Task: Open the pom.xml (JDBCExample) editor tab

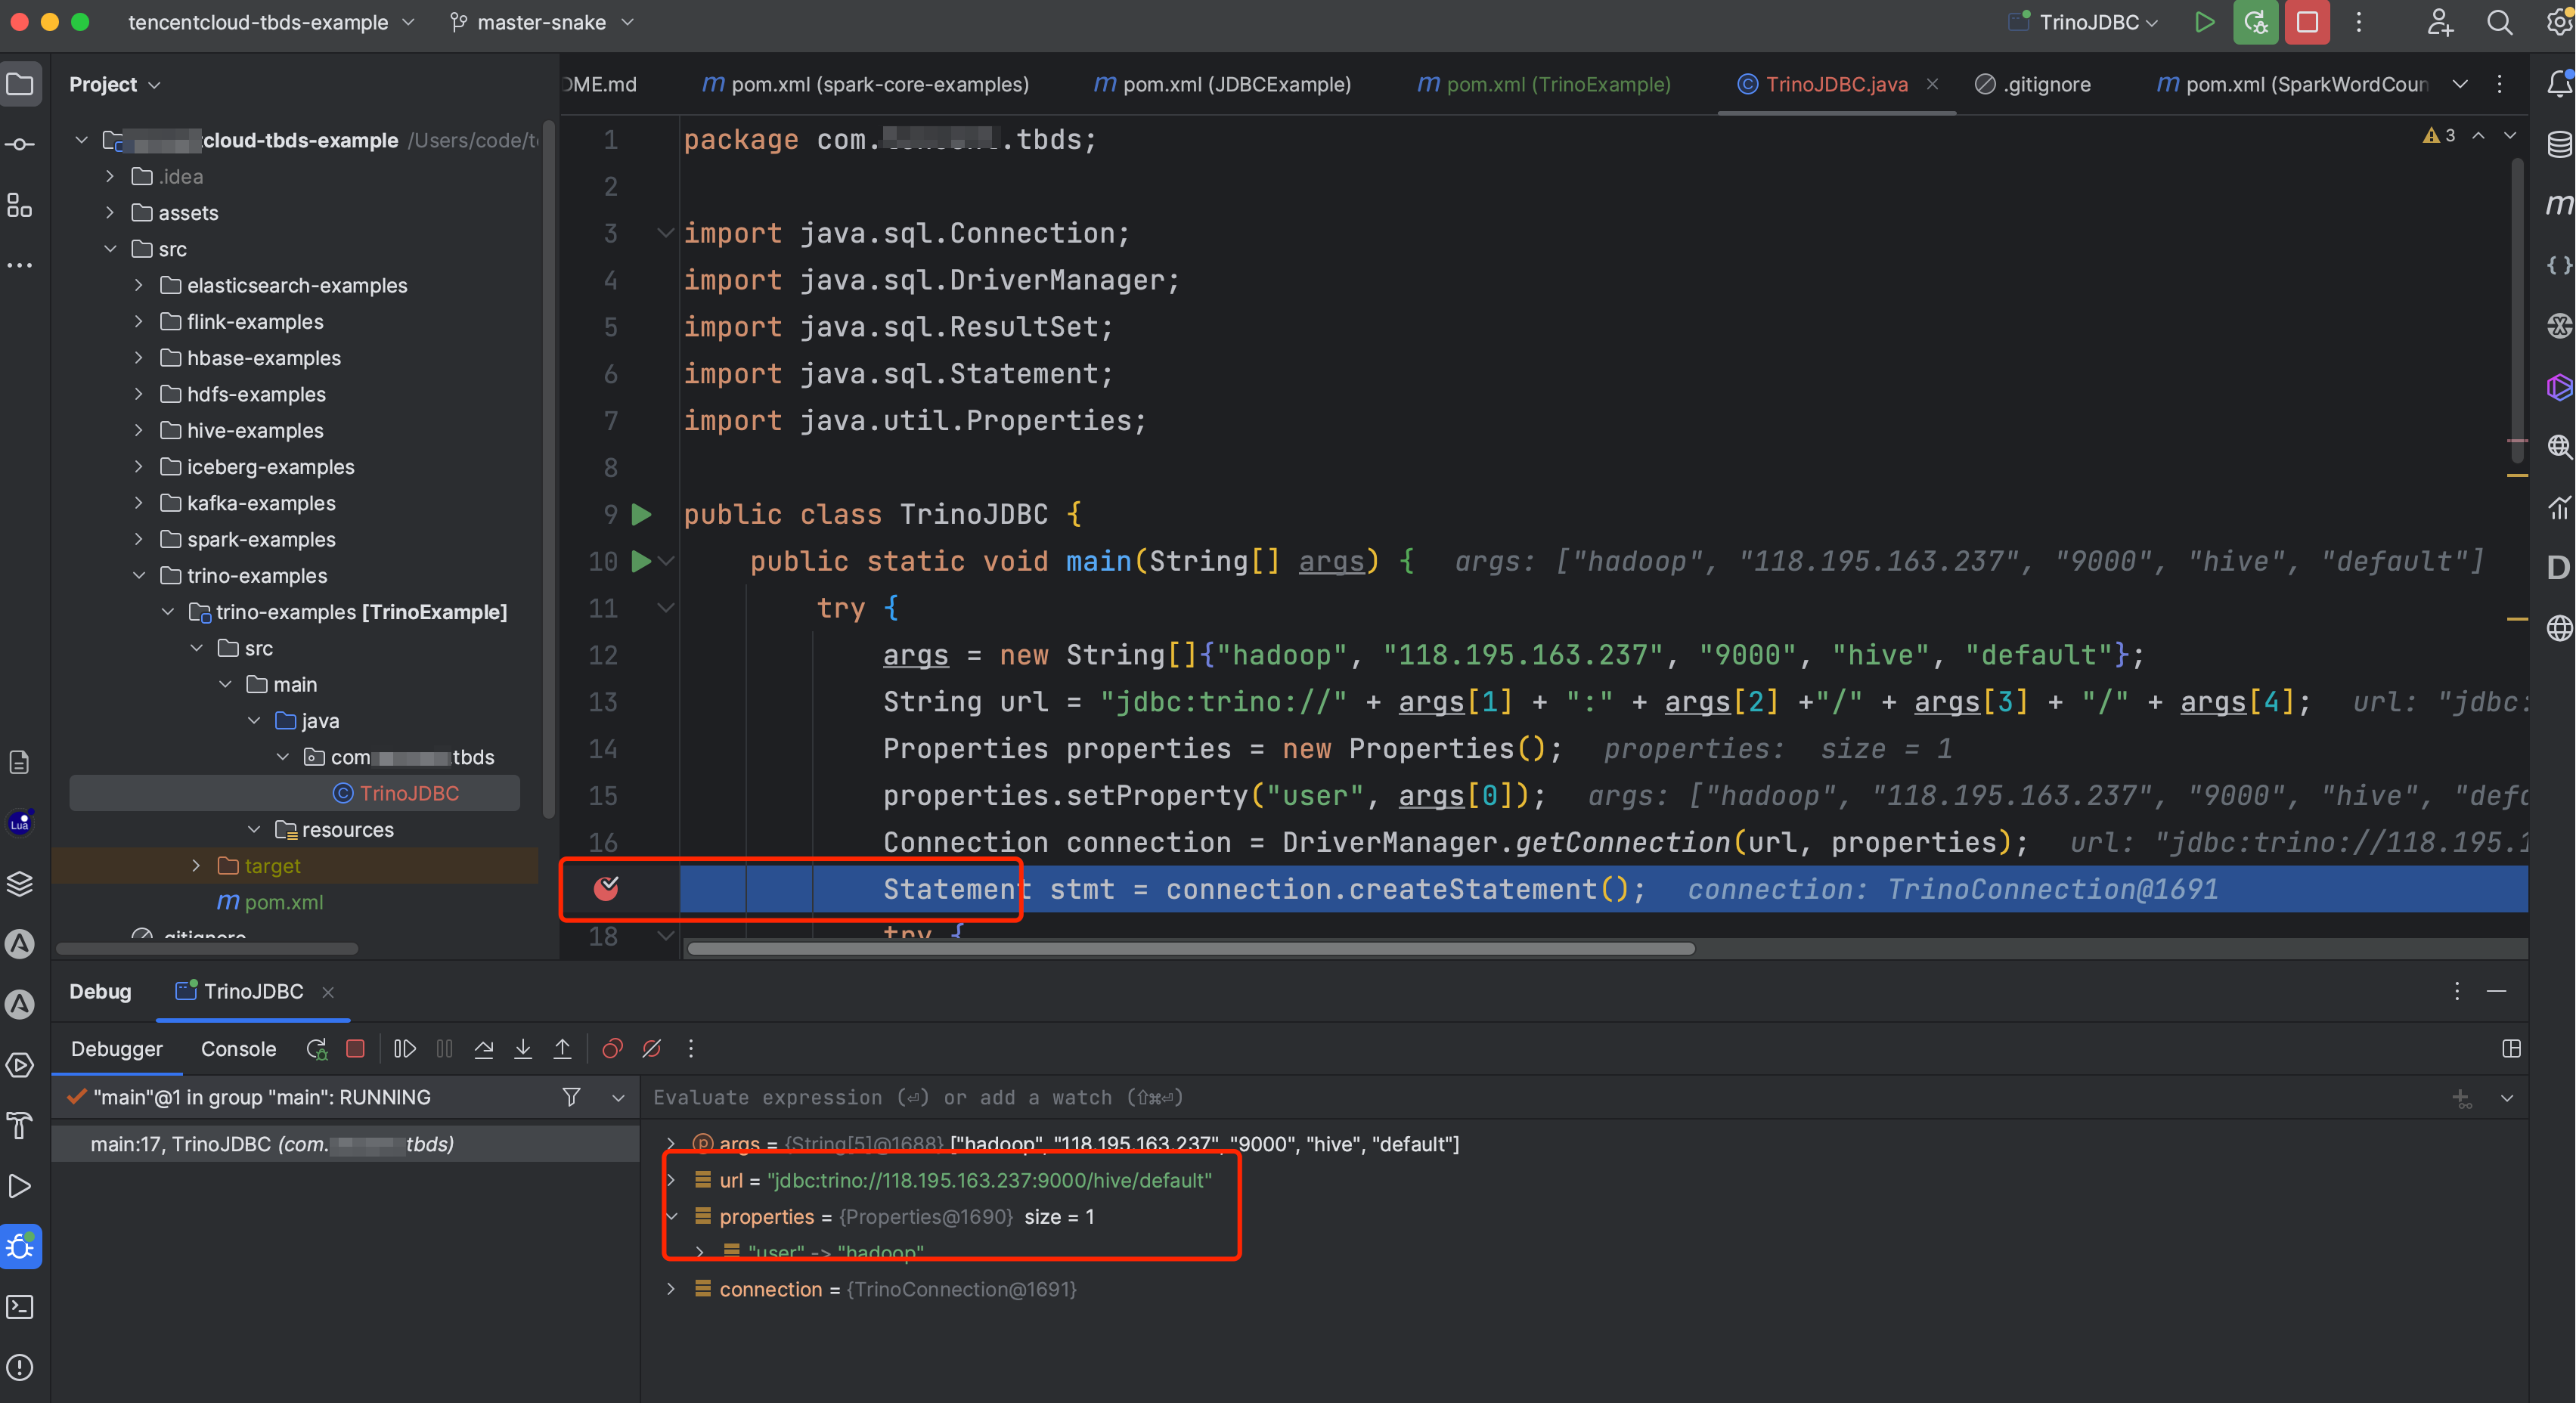Action: [1223, 84]
